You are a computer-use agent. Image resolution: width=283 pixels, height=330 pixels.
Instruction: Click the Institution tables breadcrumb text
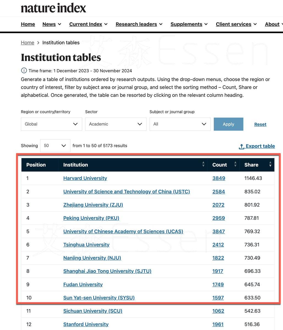point(61,43)
